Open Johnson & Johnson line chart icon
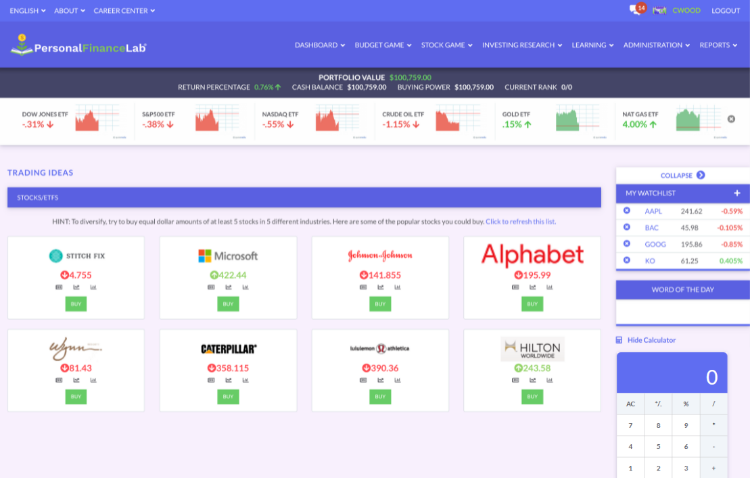The image size is (750, 478). point(380,287)
